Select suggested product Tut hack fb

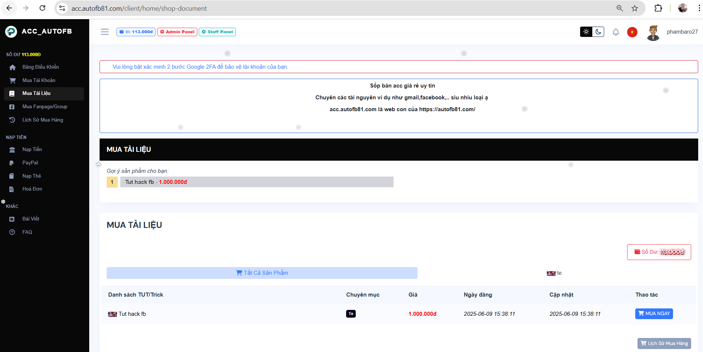pyautogui.click(x=257, y=182)
